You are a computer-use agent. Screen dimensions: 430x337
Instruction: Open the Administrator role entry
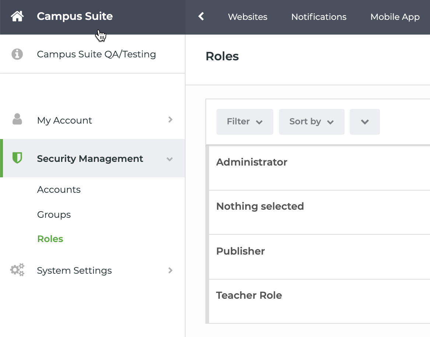point(252,162)
